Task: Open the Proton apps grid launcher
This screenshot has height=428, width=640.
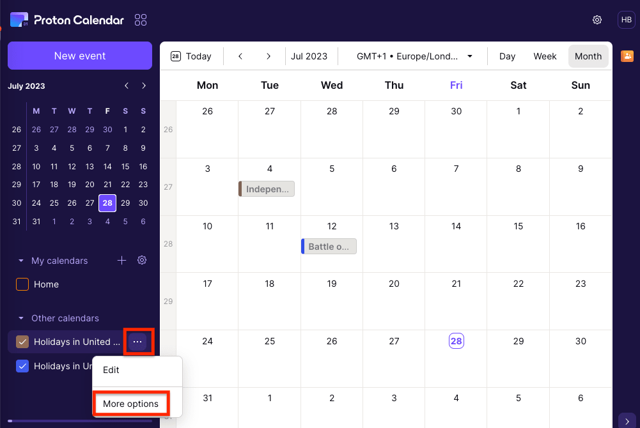Action: [x=141, y=20]
